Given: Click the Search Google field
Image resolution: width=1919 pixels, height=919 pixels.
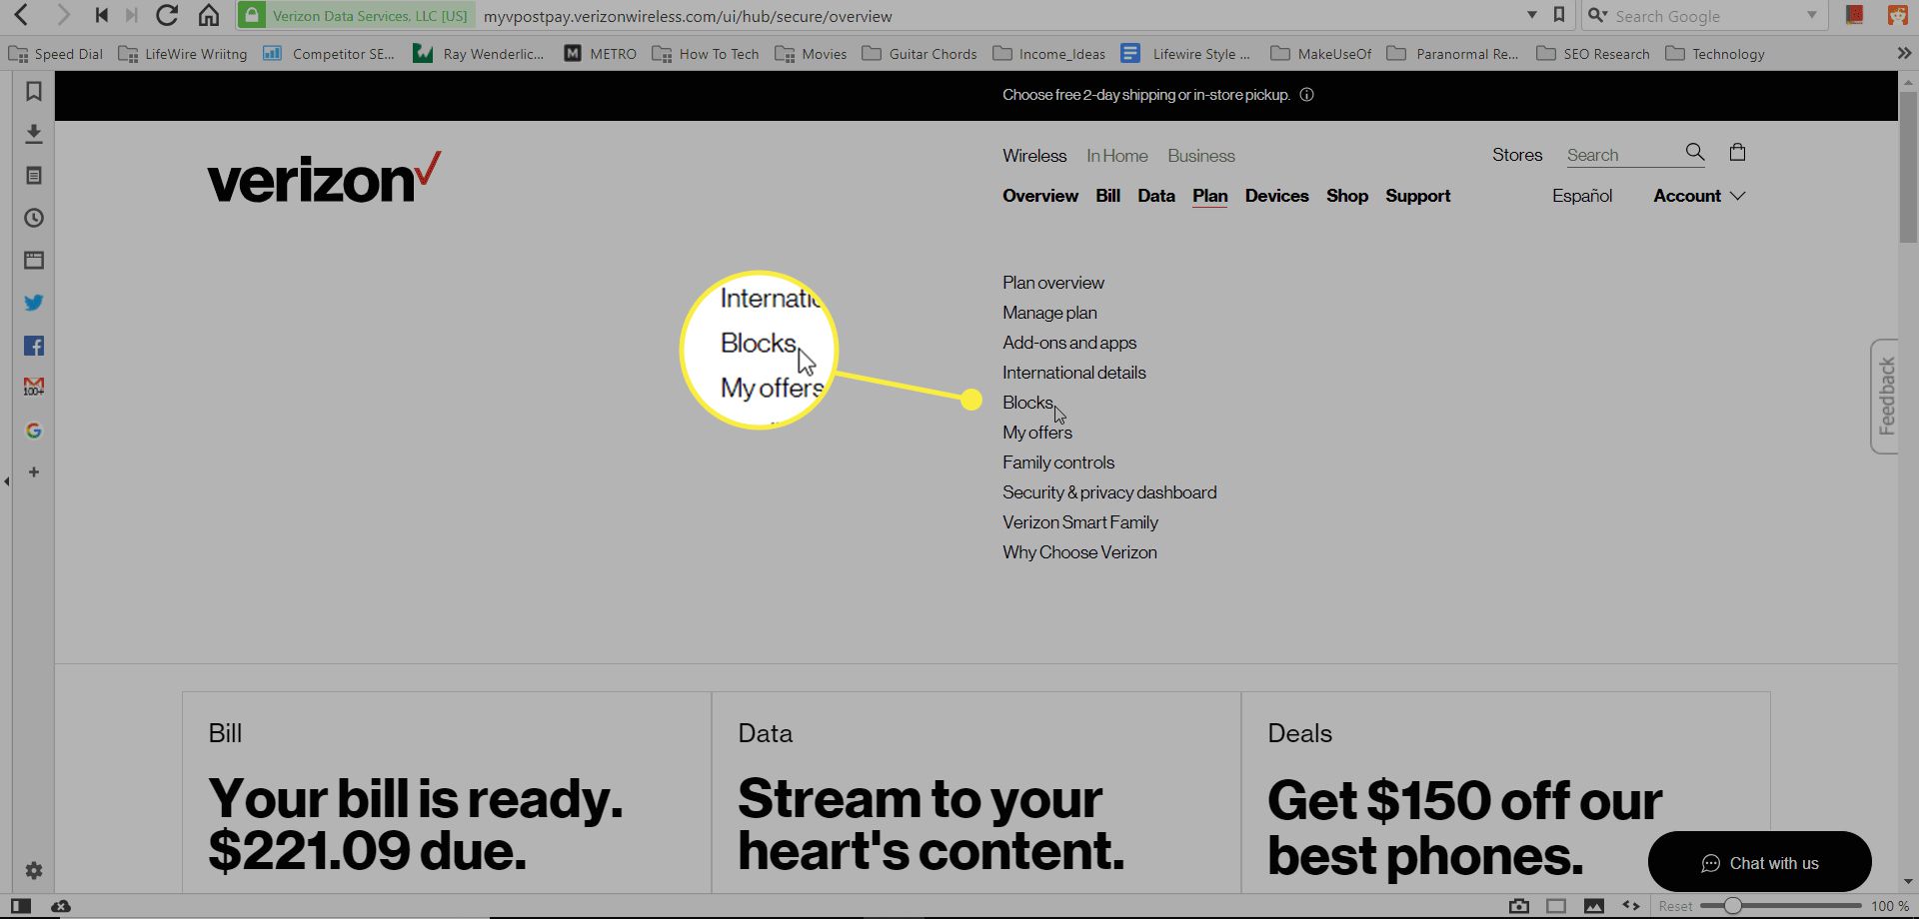Looking at the screenshot, I should (x=1706, y=16).
